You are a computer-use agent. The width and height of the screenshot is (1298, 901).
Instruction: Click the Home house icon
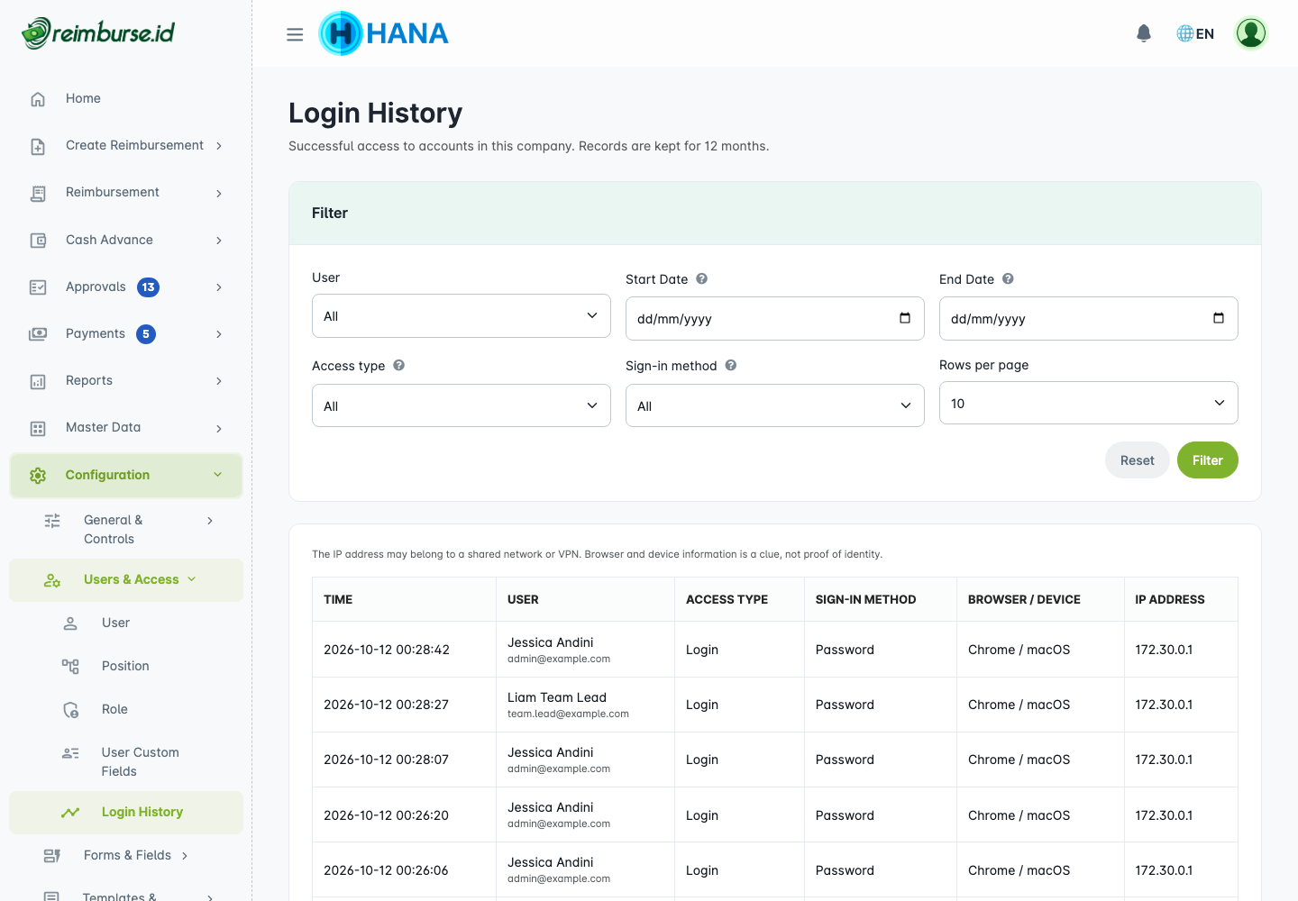point(38,99)
